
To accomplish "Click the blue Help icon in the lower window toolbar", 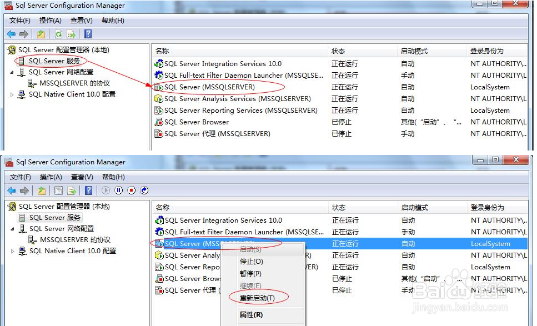I will click(89, 190).
